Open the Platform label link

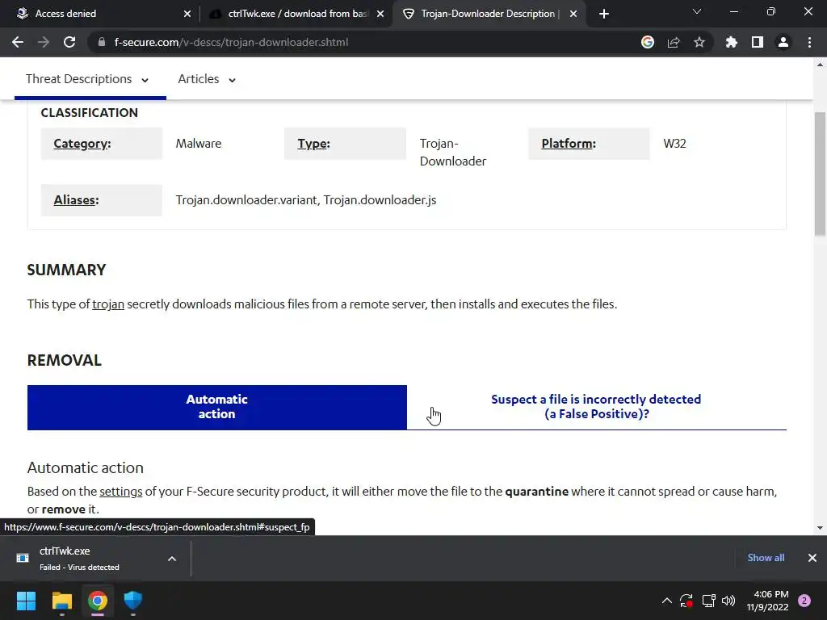tap(569, 144)
